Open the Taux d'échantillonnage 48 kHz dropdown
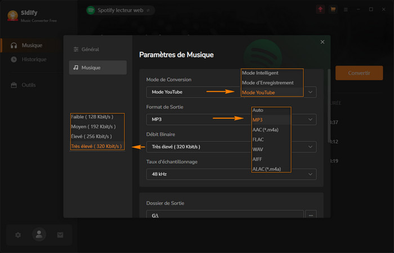This screenshot has width=394, height=253. (231, 174)
